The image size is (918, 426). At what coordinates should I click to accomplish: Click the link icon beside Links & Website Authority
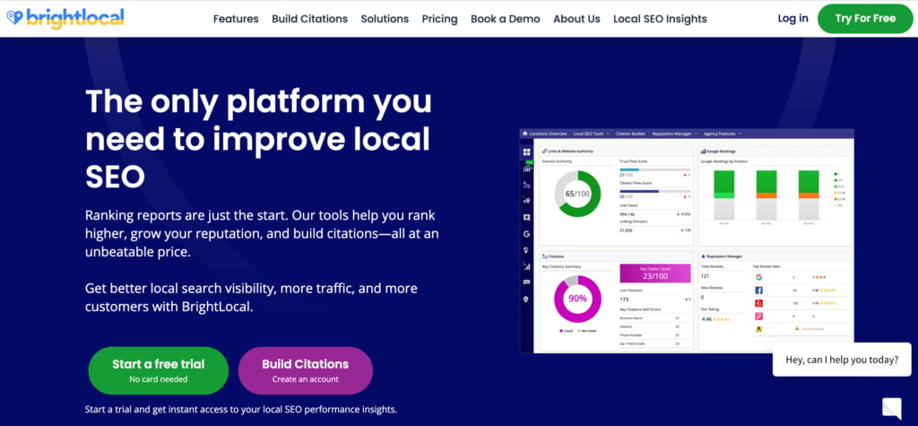544,152
